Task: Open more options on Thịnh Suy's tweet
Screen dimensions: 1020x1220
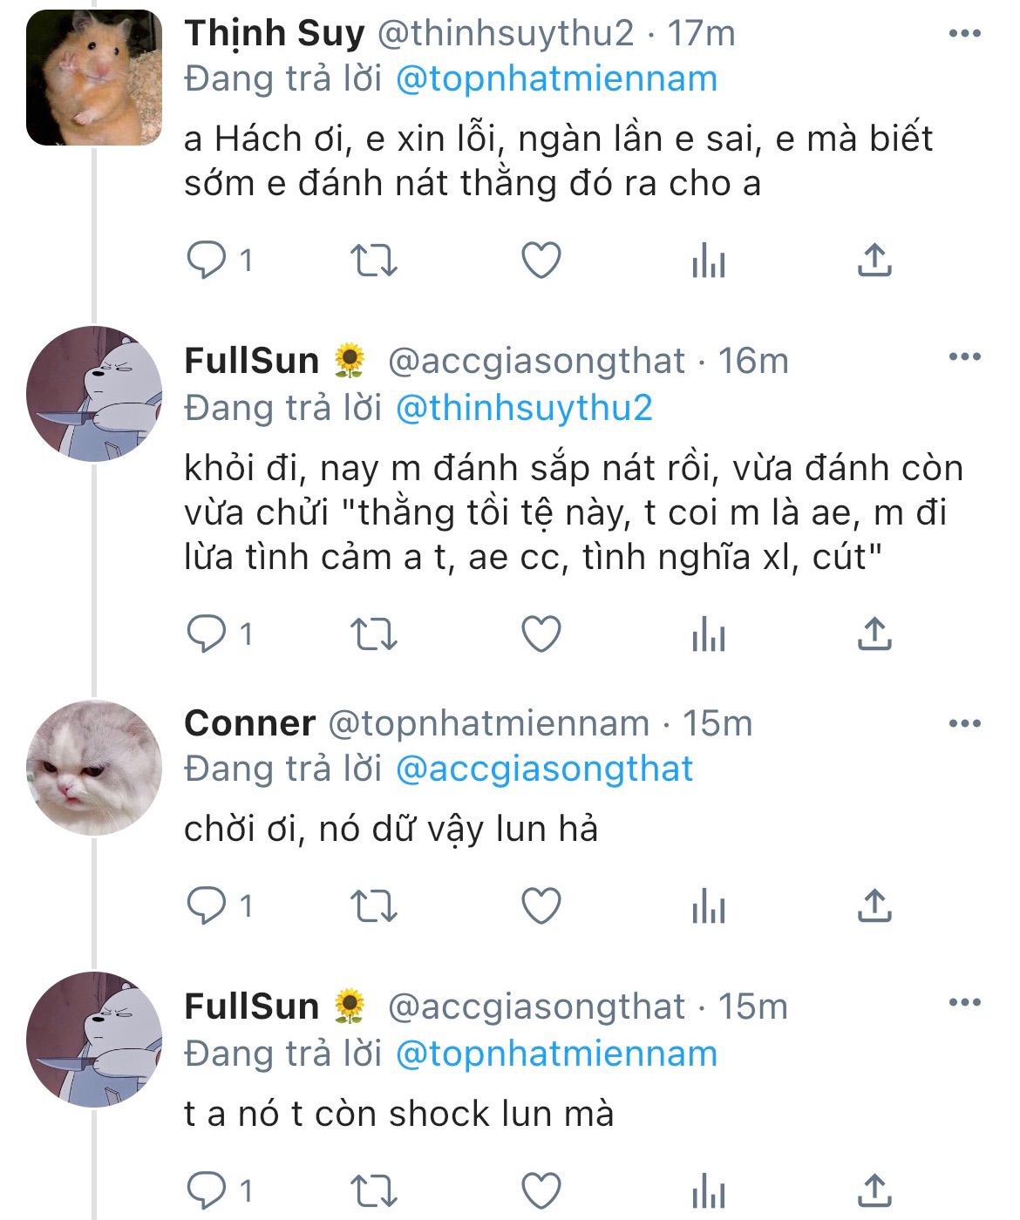Action: [x=964, y=34]
